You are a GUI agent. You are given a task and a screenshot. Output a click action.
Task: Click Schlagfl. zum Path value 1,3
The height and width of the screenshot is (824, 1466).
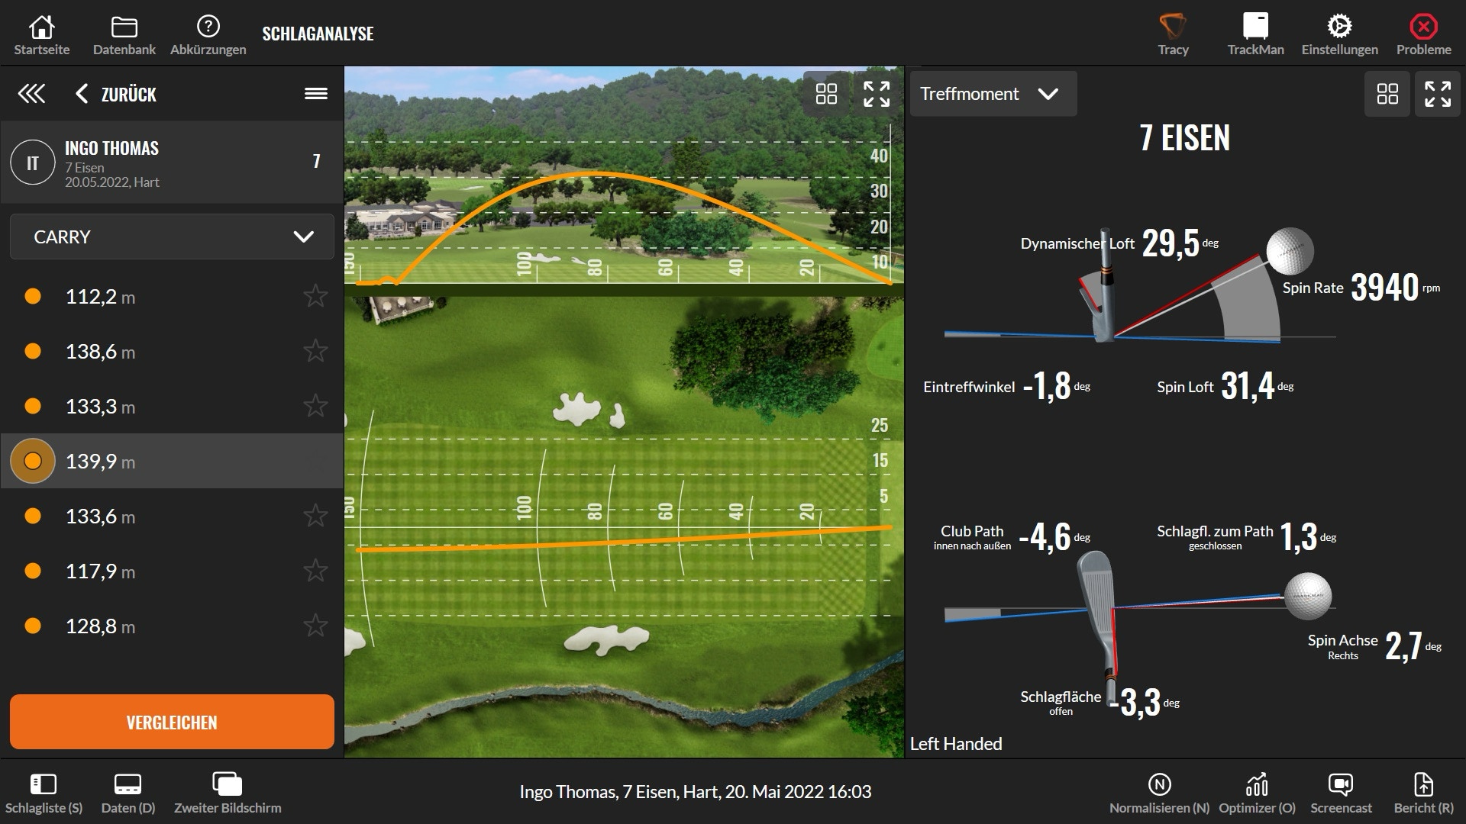pyautogui.click(x=1299, y=537)
